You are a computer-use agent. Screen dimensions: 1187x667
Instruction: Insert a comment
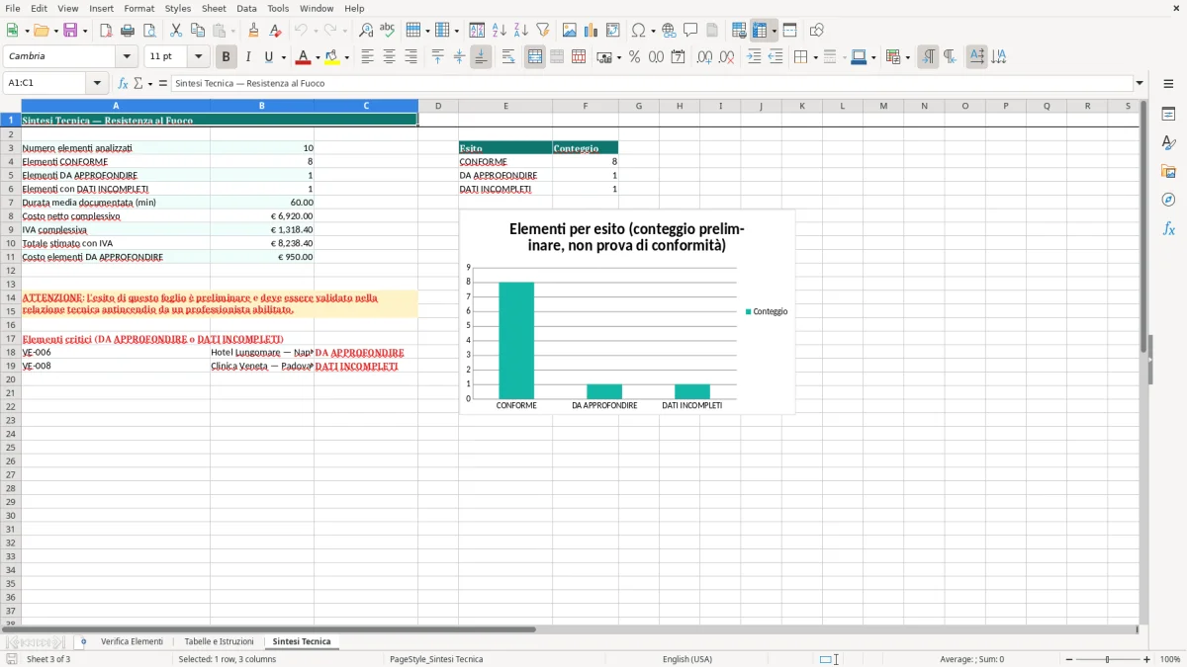[x=690, y=31]
